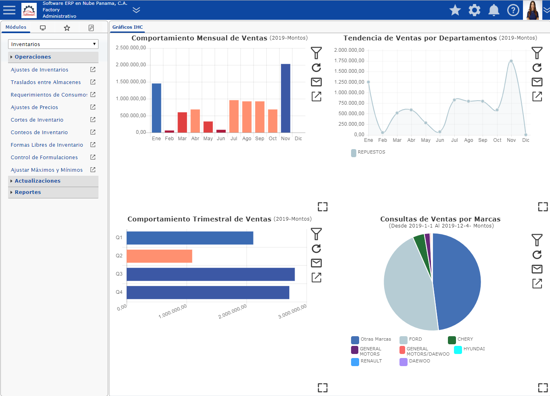This screenshot has width=550, height=396.
Task: Refresh the department sales trend chart
Action: tap(537, 67)
